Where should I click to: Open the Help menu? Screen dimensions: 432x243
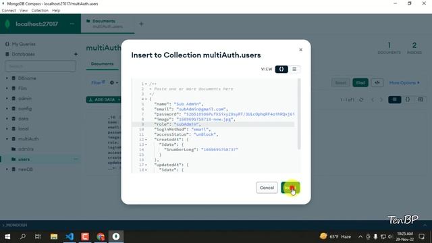[56, 11]
